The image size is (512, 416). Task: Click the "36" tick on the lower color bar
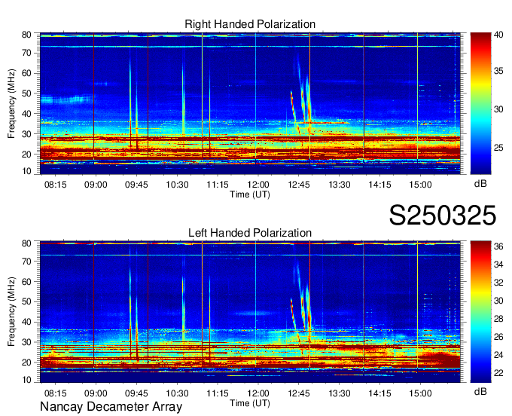point(498,246)
